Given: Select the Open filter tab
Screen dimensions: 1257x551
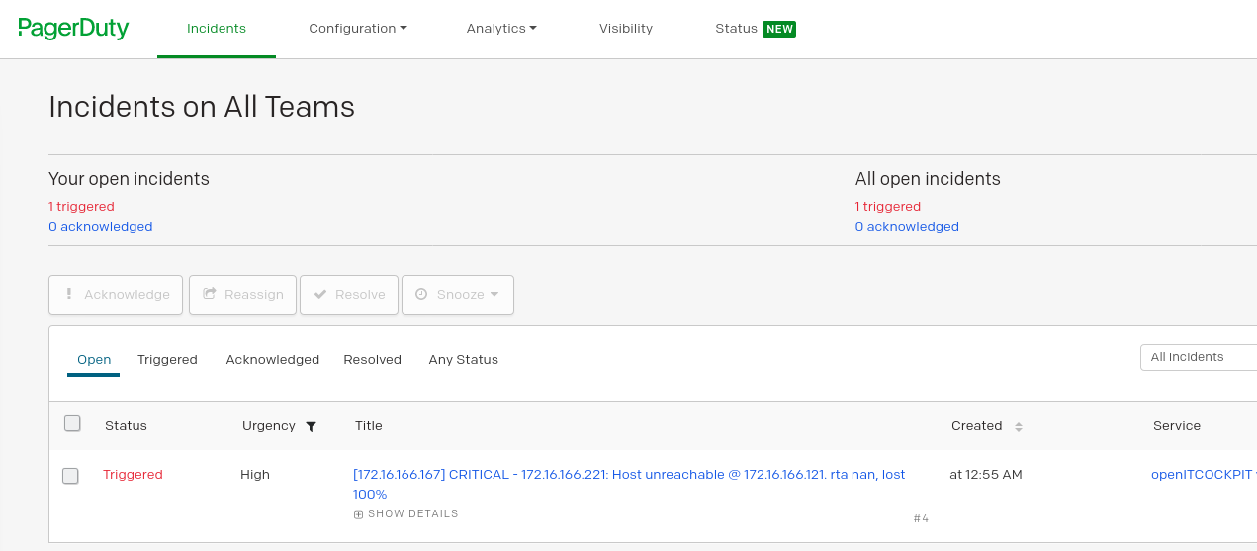Looking at the screenshot, I should coord(94,360).
